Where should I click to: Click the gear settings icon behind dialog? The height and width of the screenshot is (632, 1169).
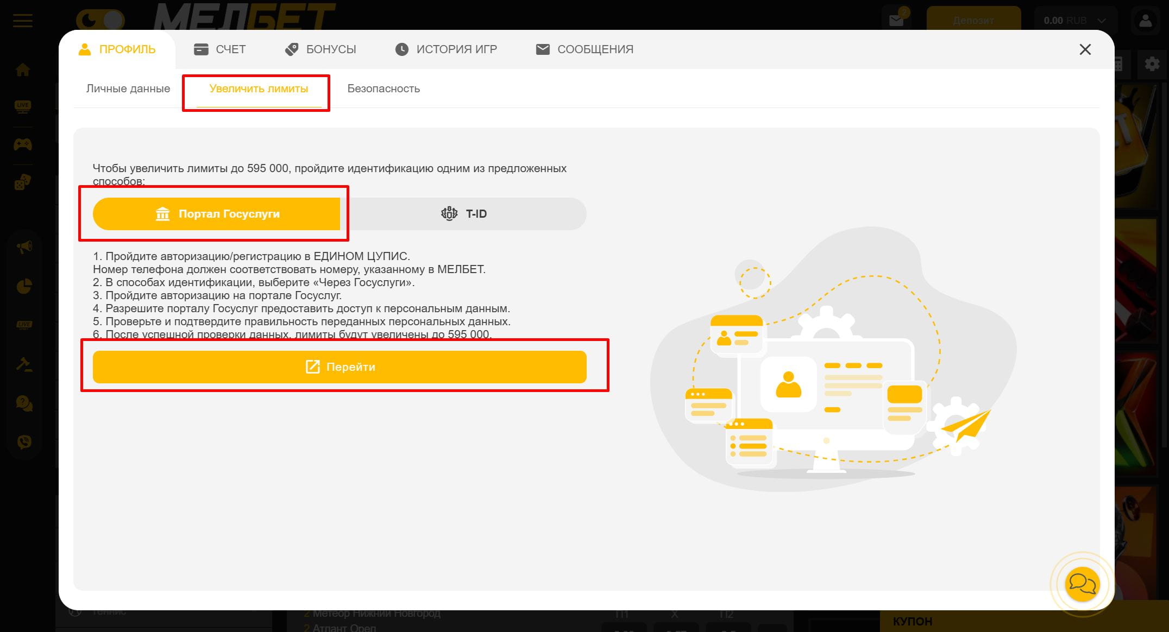pyautogui.click(x=1152, y=64)
